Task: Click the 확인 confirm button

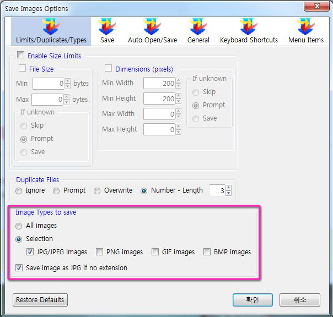Action: click(x=253, y=300)
